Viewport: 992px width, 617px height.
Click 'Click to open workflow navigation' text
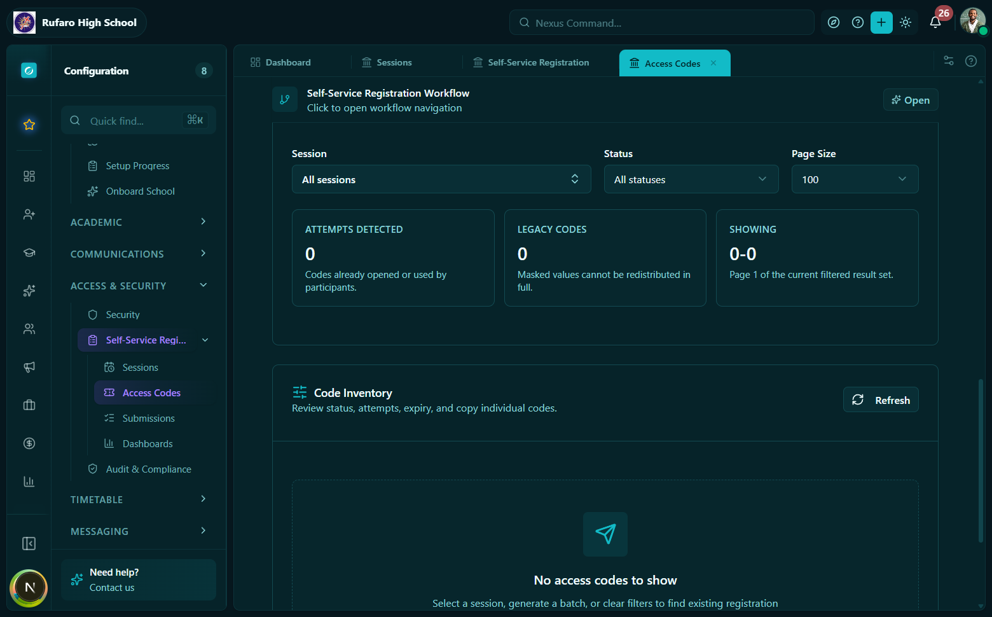tap(385, 108)
